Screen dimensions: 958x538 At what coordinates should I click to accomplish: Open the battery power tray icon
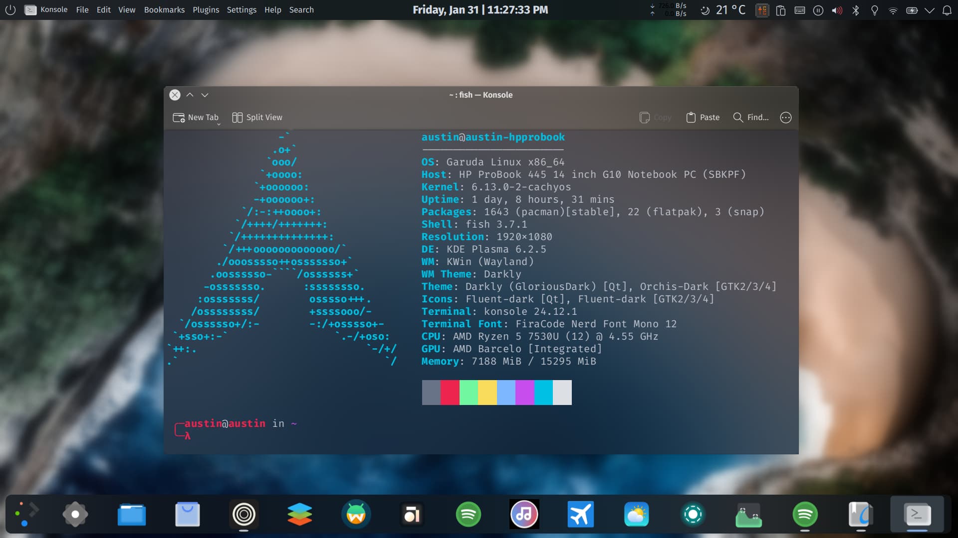912,10
